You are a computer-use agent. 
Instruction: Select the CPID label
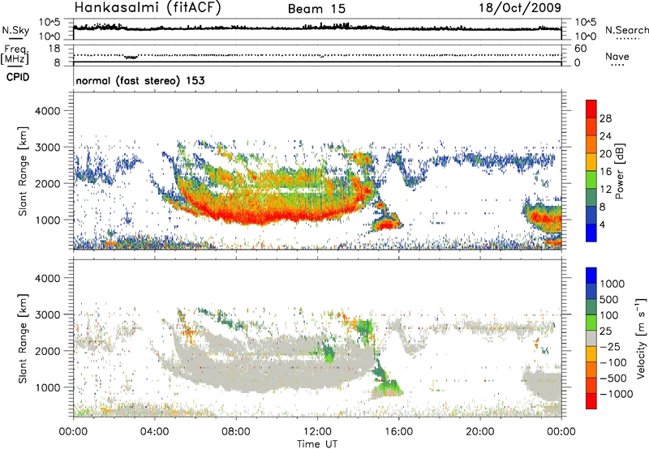pyautogui.click(x=18, y=77)
